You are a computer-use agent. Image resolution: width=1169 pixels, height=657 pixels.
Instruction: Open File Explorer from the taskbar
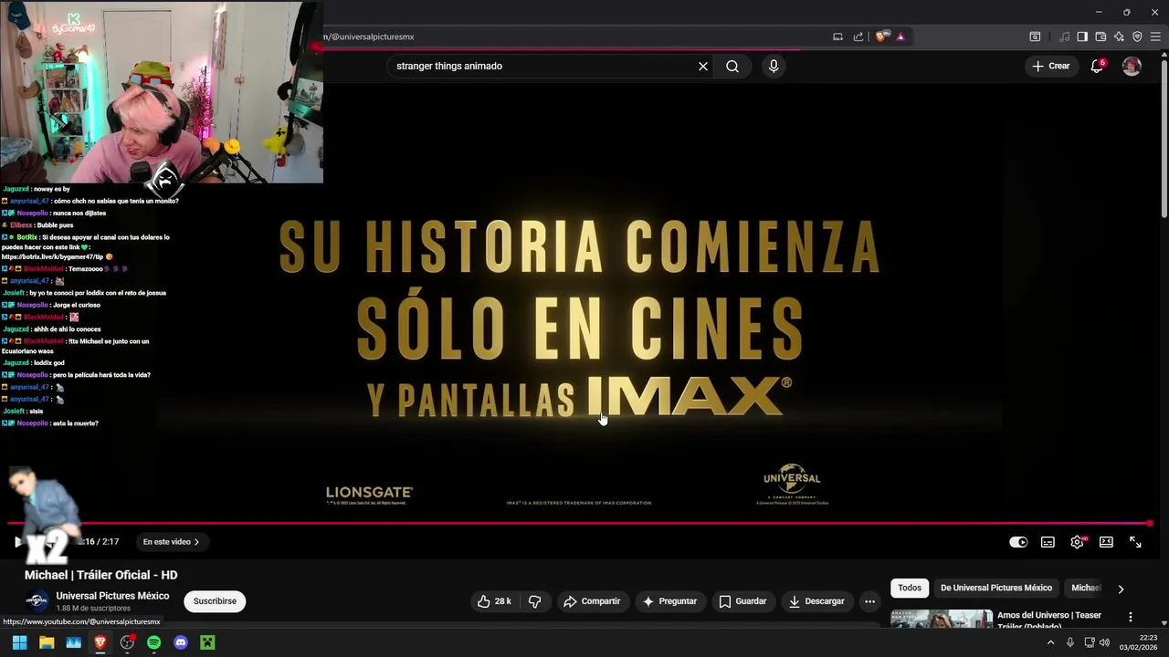click(x=47, y=642)
